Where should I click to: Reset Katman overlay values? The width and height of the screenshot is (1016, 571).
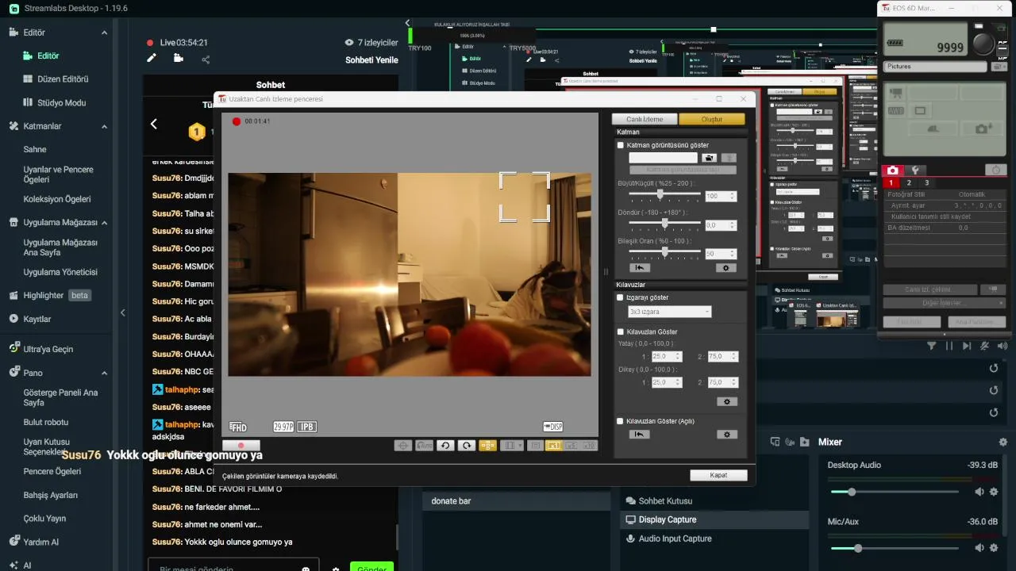point(639,268)
